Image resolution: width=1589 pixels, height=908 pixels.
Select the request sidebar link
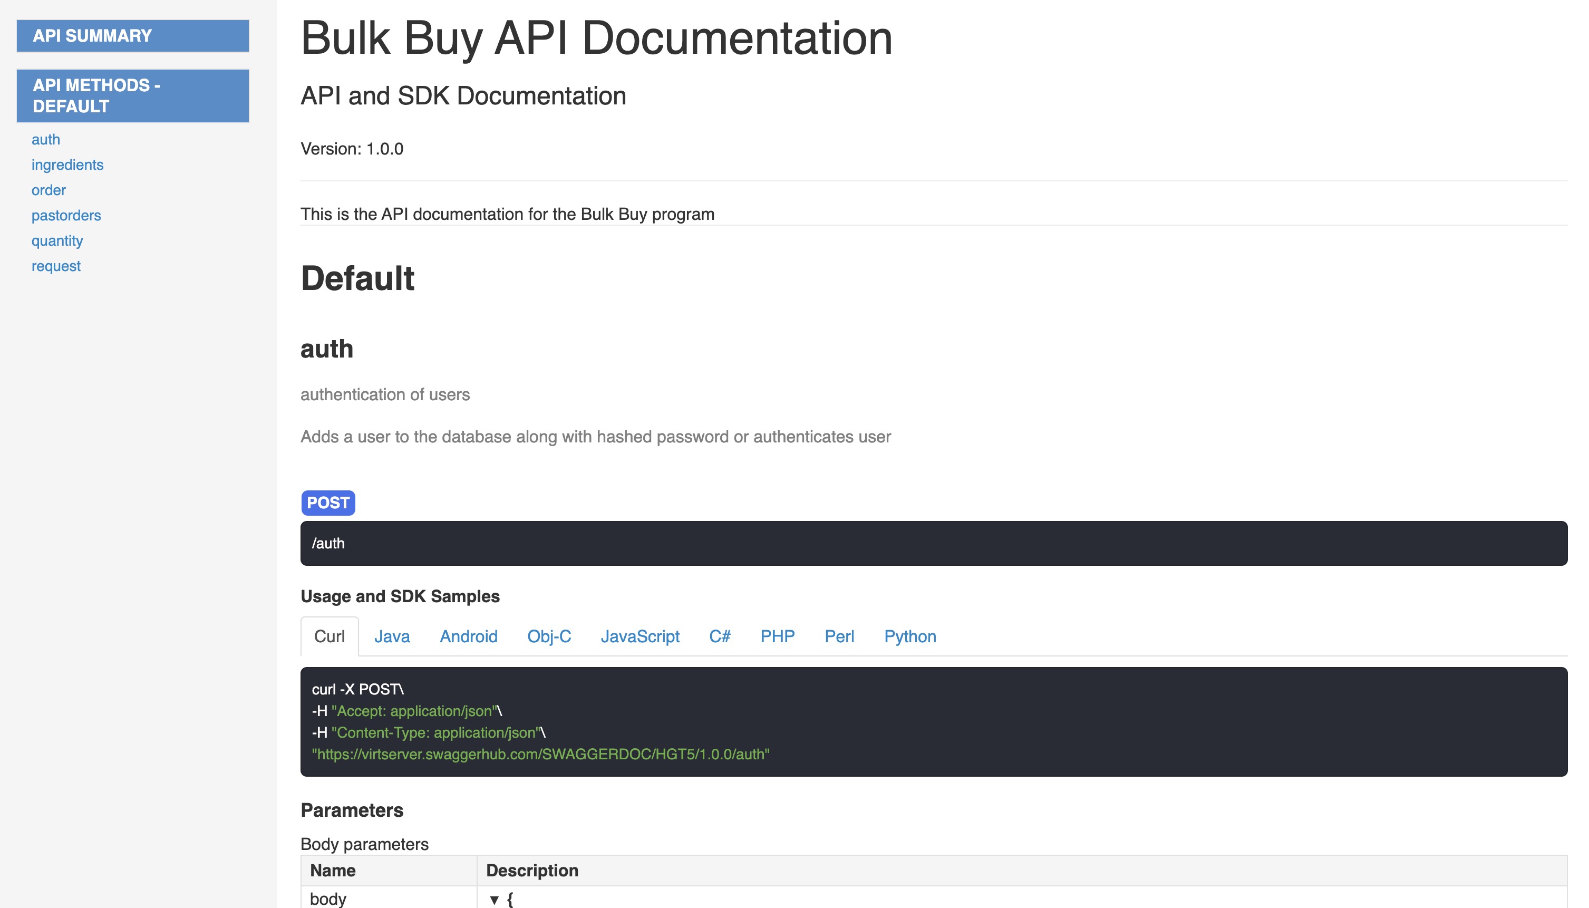(56, 266)
